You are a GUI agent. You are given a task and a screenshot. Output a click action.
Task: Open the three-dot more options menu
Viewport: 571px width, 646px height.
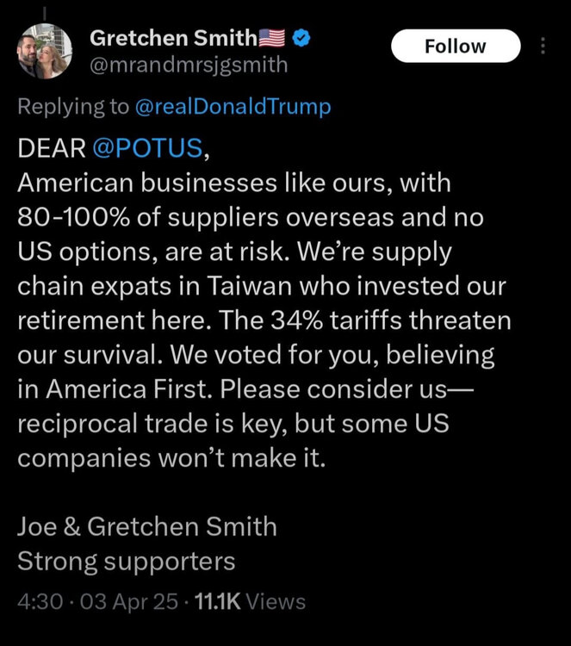coord(543,46)
